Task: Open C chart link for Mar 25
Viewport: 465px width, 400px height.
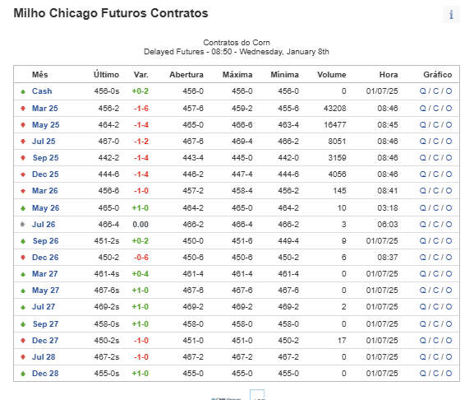Action: [x=435, y=109]
